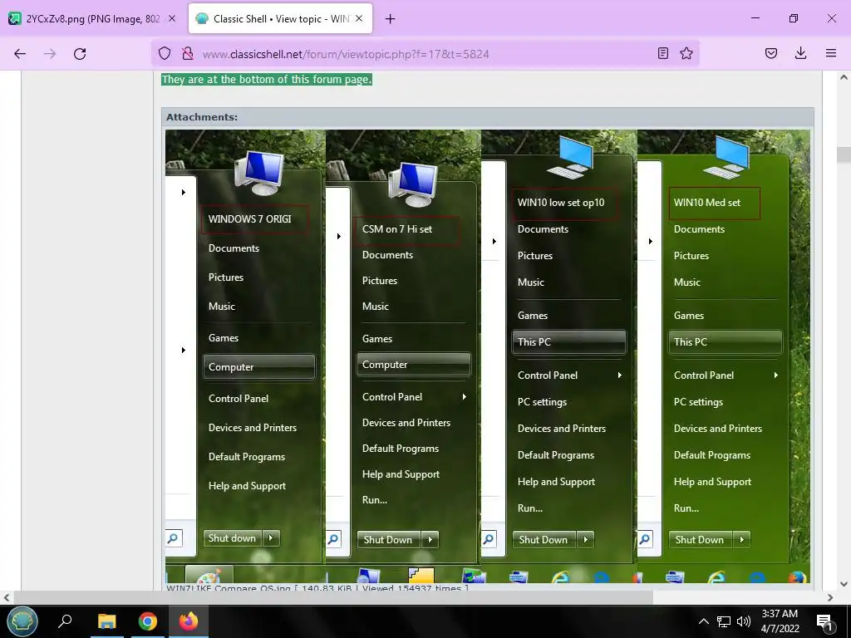Image resolution: width=851 pixels, height=638 pixels.
Task: Click This PC in the WIN10 Med set menu
Action: point(725,341)
